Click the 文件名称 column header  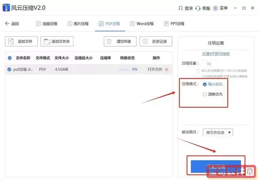[x=23, y=58]
